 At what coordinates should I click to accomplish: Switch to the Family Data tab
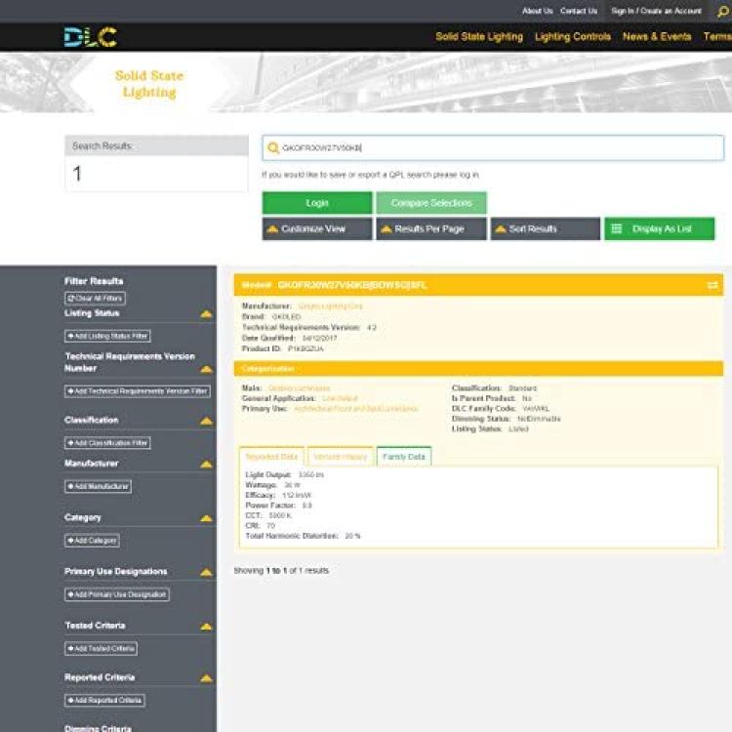(404, 457)
